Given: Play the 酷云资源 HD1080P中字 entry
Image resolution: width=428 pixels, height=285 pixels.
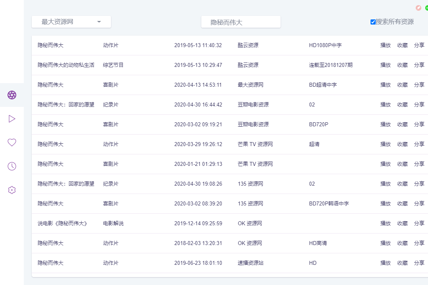Looking at the screenshot, I should tap(386, 45).
